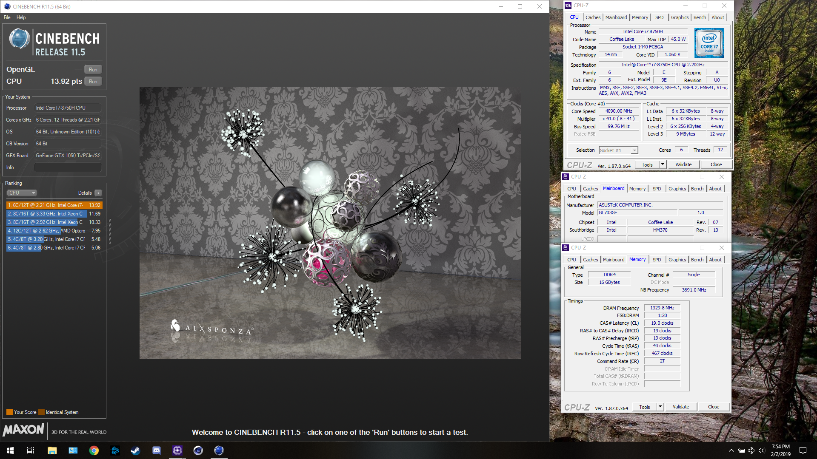Open the File menu in Cinebench

pyautogui.click(x=7, y=17)
